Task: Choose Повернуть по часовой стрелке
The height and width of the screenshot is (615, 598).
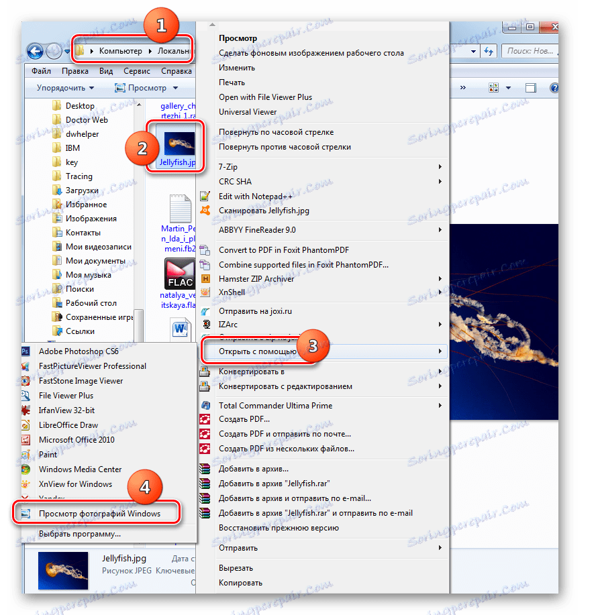Action: click(277, 132)
